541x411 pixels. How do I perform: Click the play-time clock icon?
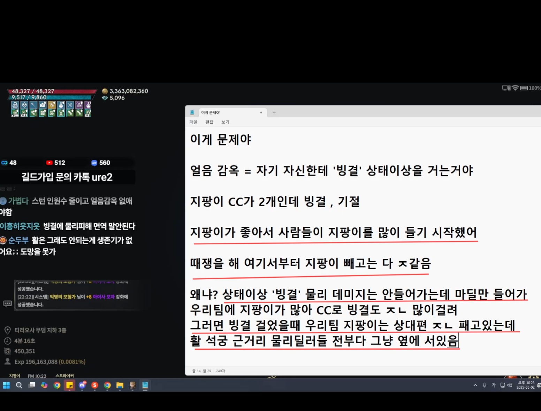click(x=7, y=341)
